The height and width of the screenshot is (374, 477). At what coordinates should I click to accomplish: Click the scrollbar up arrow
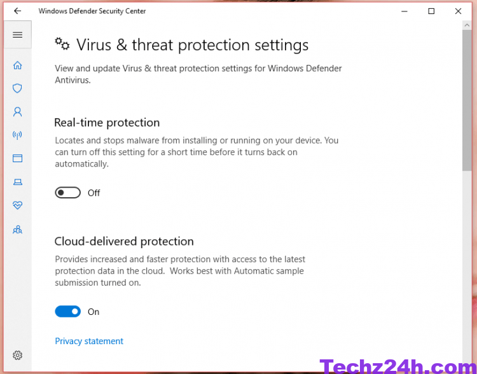click(467, 25)
